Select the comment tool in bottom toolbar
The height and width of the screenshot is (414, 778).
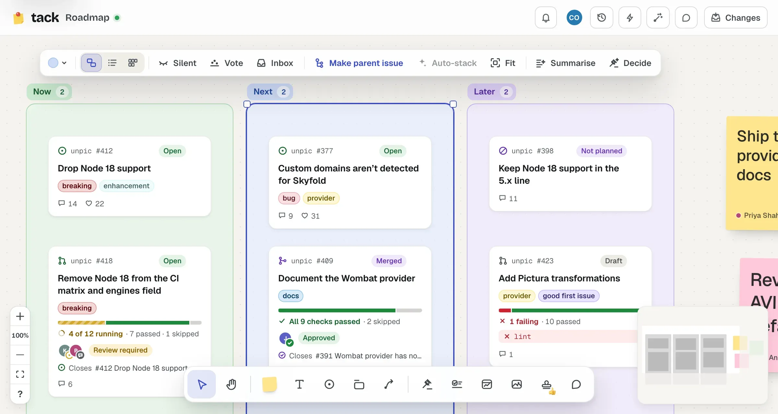pyautogui.click(x=576, y=384)
